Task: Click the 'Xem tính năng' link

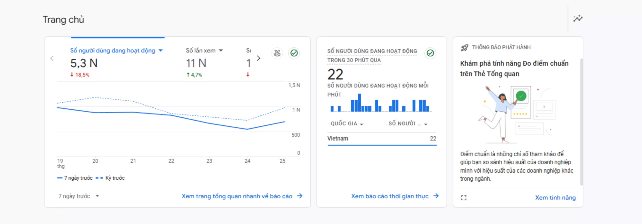Action: click(x=555, y=198)
